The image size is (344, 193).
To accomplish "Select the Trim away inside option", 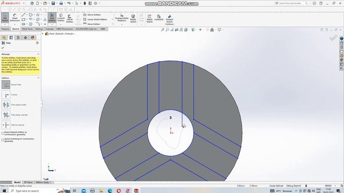I will [x=6, y=105].
